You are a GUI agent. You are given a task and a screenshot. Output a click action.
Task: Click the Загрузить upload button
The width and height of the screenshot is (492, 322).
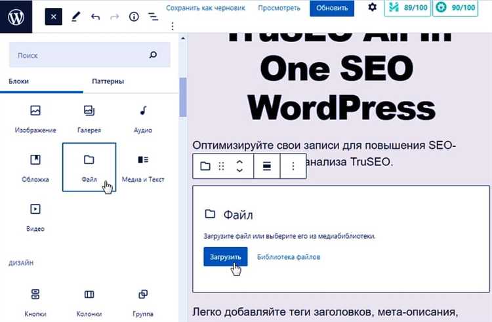pyautogui.click(x=225, y=257)
